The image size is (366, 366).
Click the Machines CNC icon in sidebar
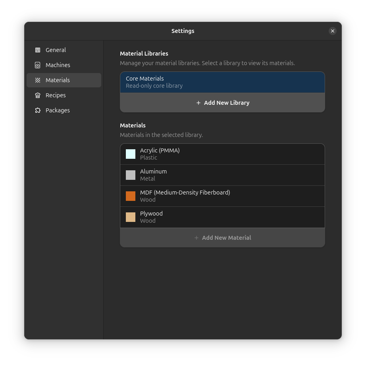(x=38, y=65)
